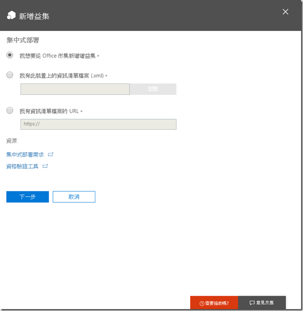The width and height of the screenshot is (303, 311).
Task: Click the feedback speech bubble icon
Action: (x=252, y=303)
